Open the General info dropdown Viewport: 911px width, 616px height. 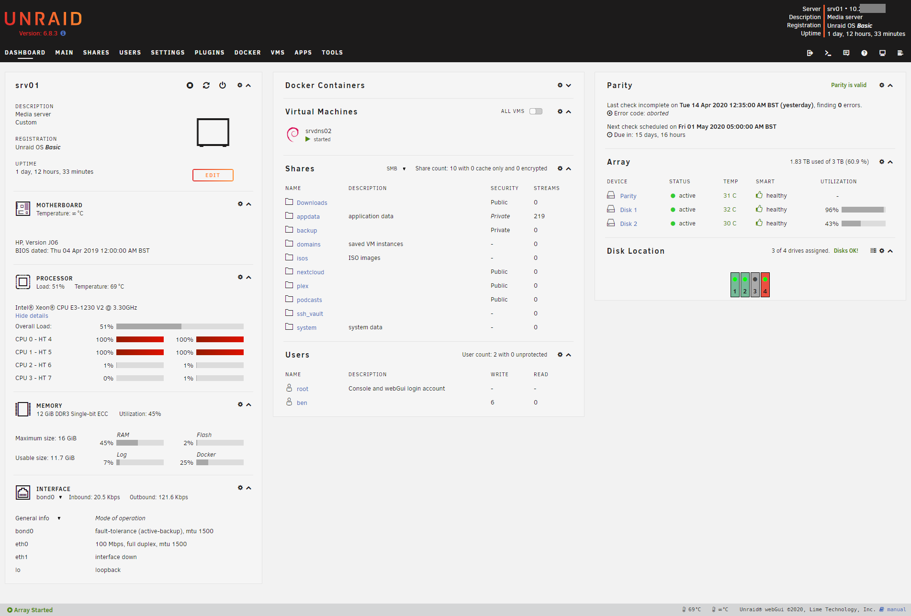pos(38,518)
